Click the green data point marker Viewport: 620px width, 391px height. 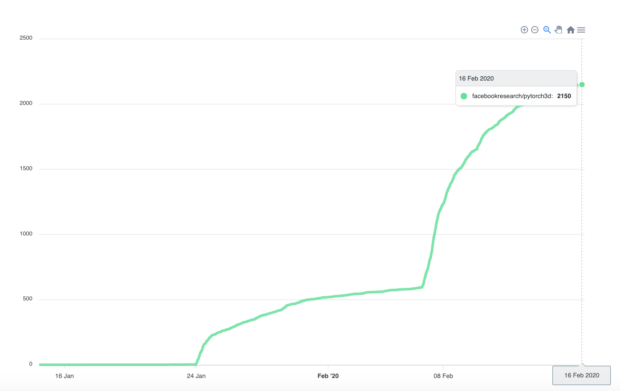point(582,85)
